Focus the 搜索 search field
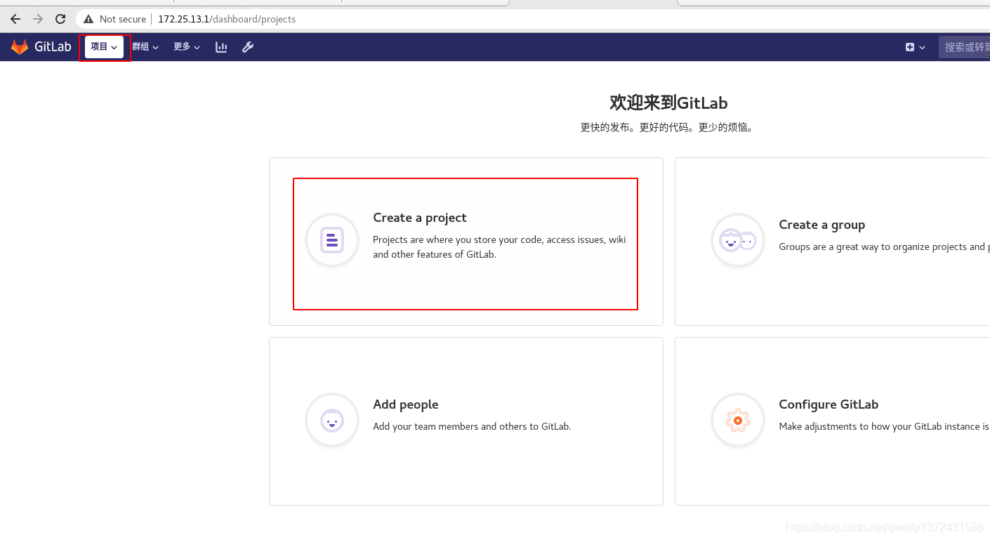 pos(964,47)
